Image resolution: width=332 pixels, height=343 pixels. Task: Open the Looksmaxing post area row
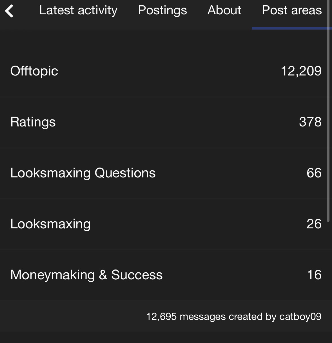(x=166, y=224)
